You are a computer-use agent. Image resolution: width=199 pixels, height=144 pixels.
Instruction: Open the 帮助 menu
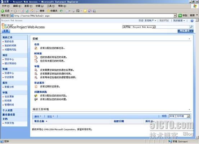point(62,6)
